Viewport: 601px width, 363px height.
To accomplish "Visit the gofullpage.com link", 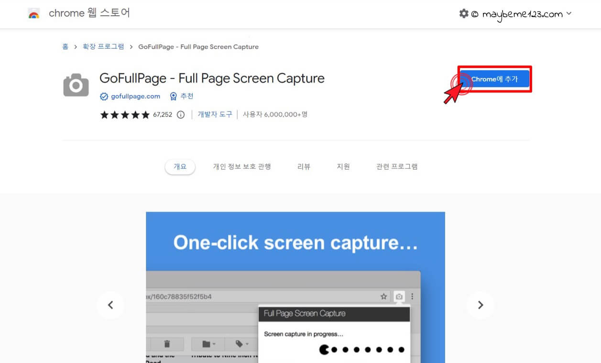I will 136,97.
